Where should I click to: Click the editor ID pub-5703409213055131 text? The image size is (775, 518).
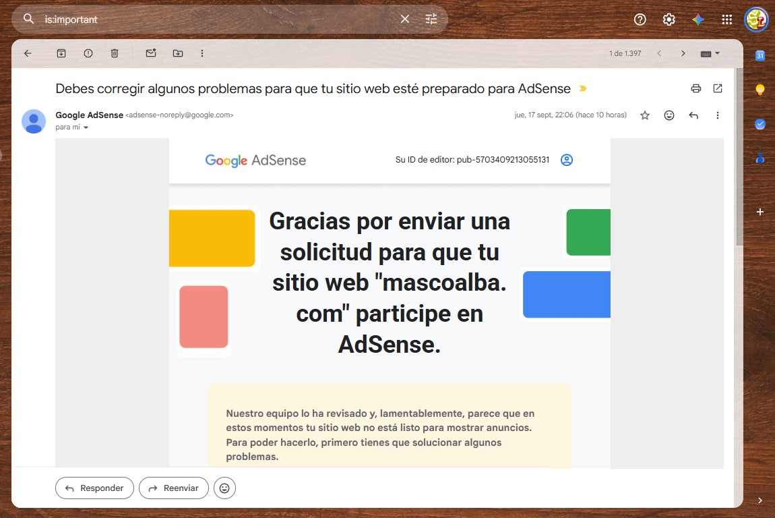(503, 160)
